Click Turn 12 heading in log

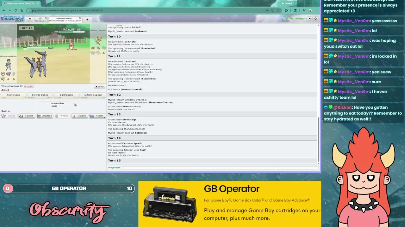(x=114, y=95)
